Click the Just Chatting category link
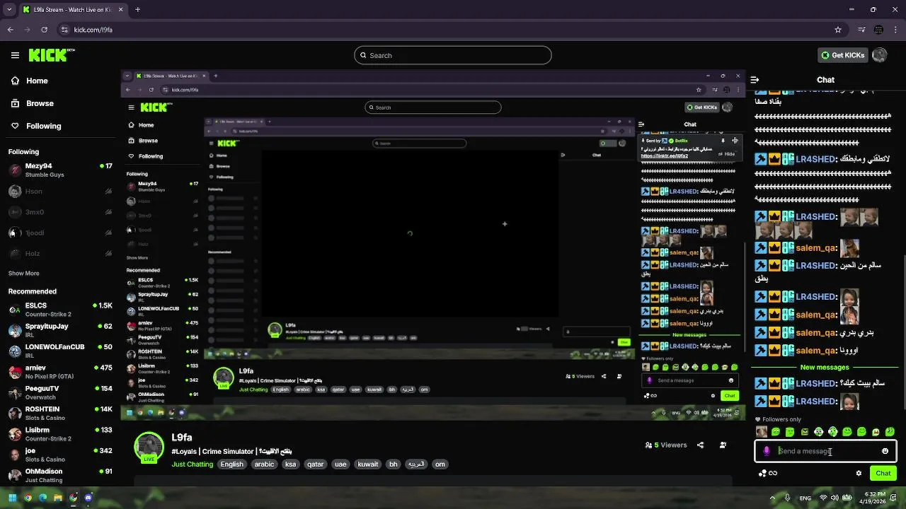906x509 pixels. pyautogui.click(x=192, y=464)
